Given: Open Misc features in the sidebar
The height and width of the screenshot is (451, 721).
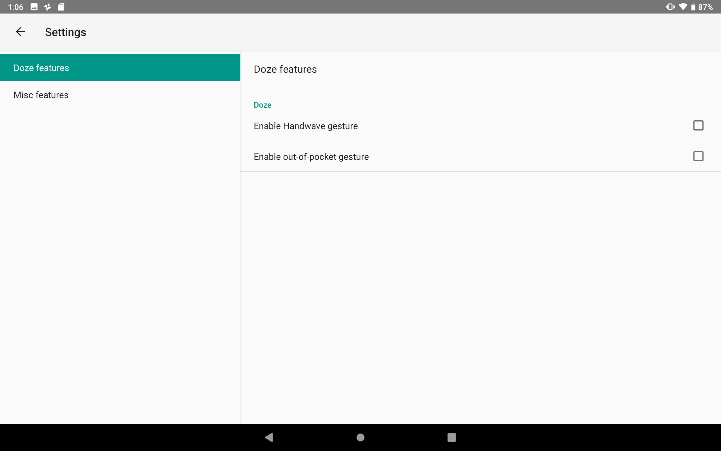Looking at the screenshot, I should 120,95.
